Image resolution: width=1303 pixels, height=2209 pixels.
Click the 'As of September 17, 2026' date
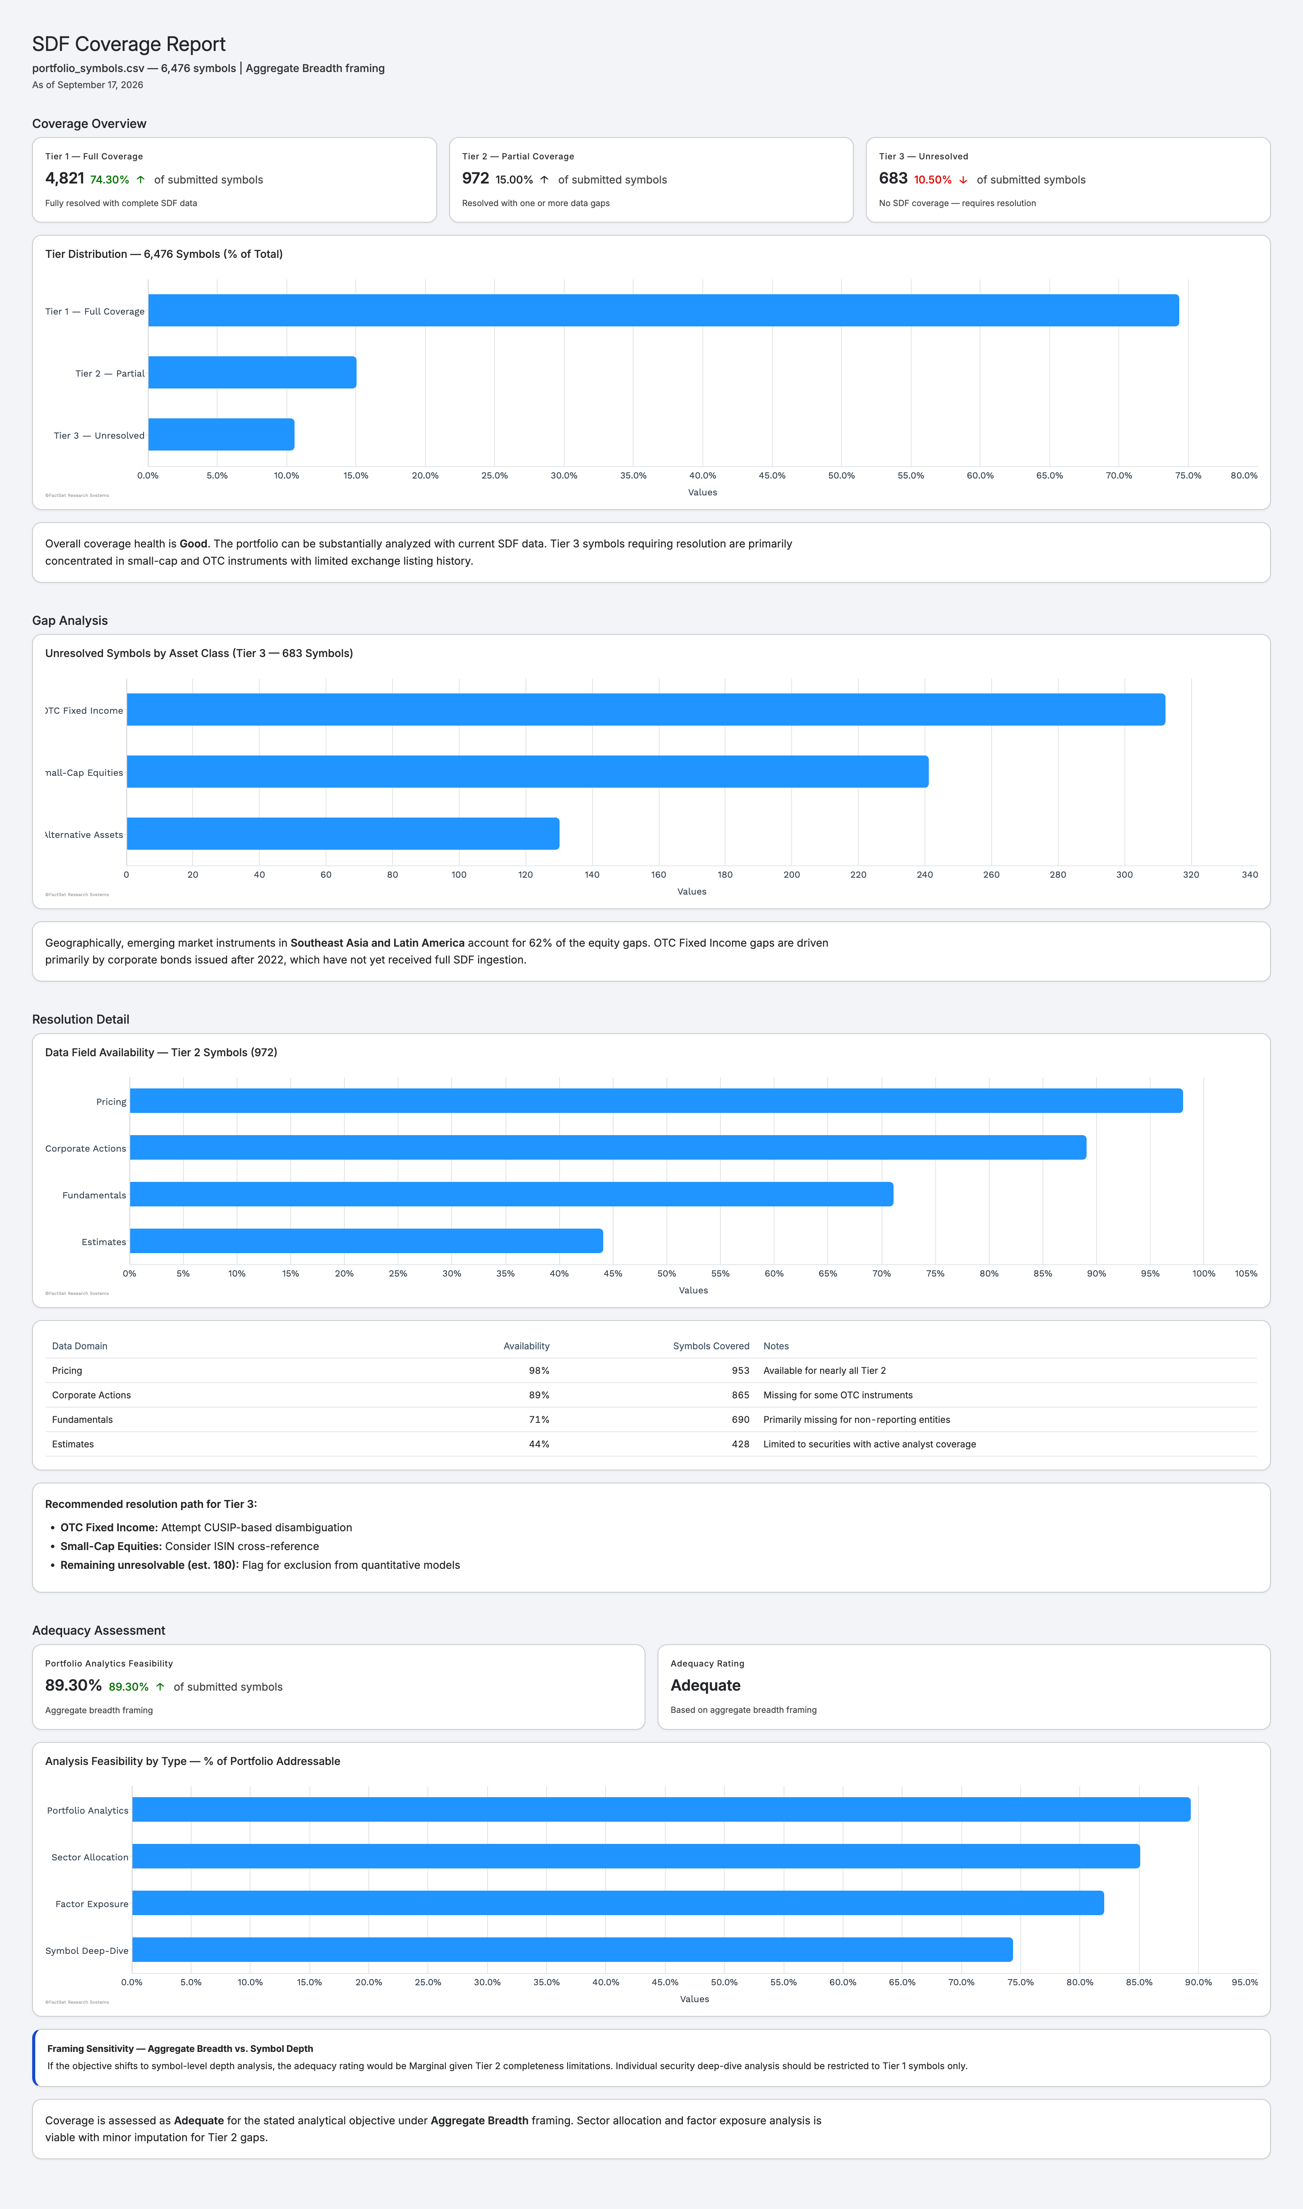click(88, 85)
